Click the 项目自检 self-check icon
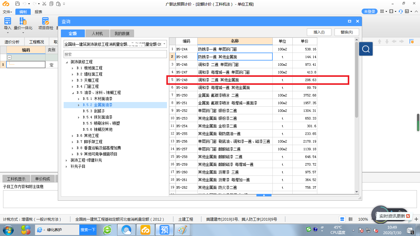420x236 pixels. point(46,21)
